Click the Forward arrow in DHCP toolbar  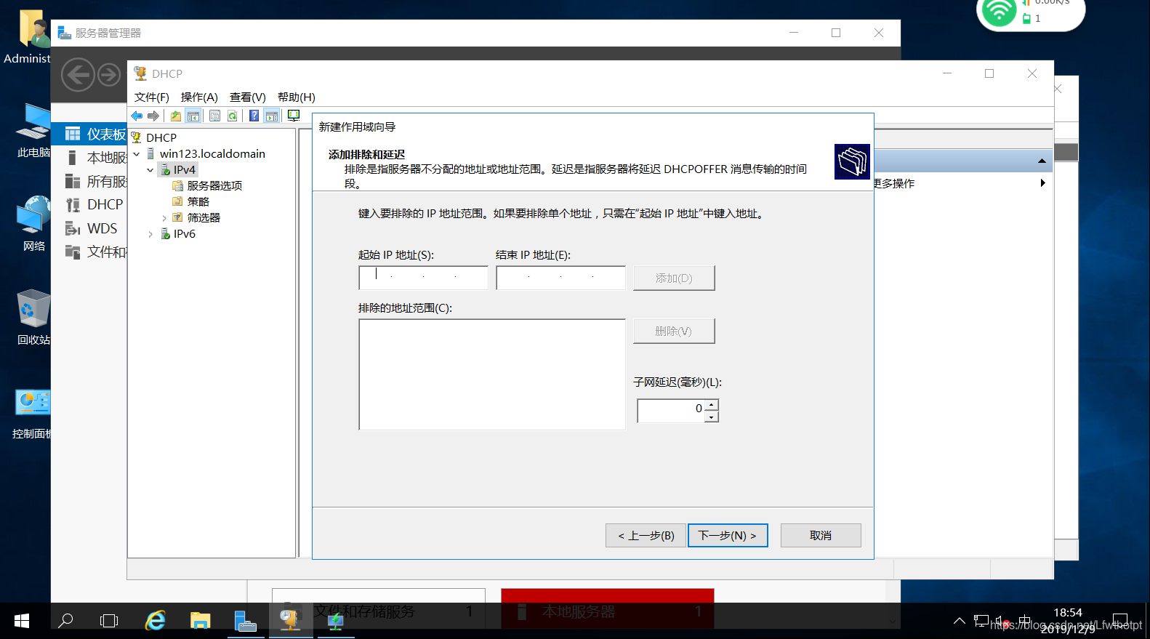tap(153, 116)
